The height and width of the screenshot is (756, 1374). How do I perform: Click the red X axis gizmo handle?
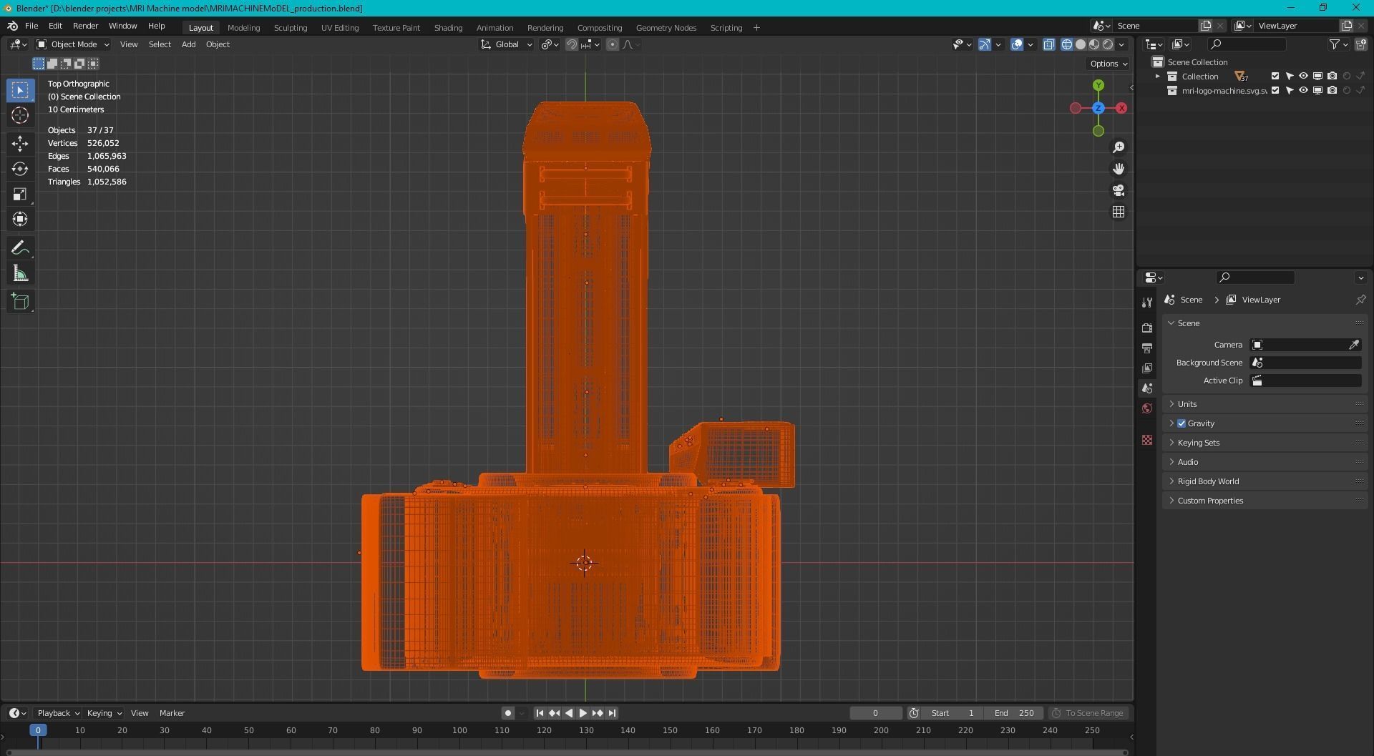[1121, 108]
